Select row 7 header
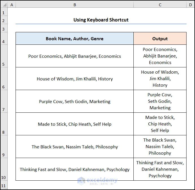 pos(4,101)
